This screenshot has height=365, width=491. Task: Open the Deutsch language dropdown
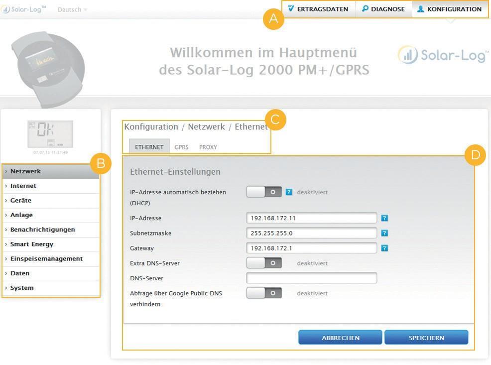[72, 9]
